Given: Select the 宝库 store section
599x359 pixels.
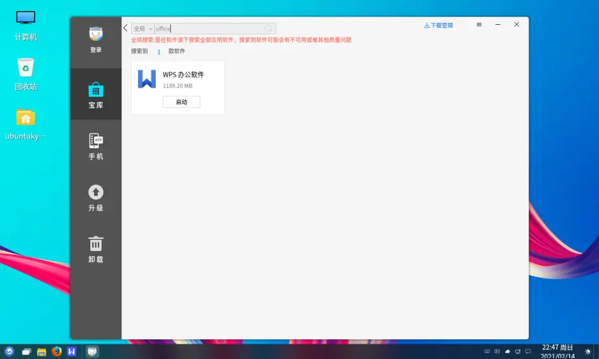Looking at the screenshot, I should 96,94.
